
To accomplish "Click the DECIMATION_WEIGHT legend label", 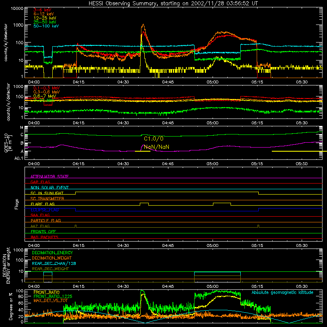I will point(52,258).
